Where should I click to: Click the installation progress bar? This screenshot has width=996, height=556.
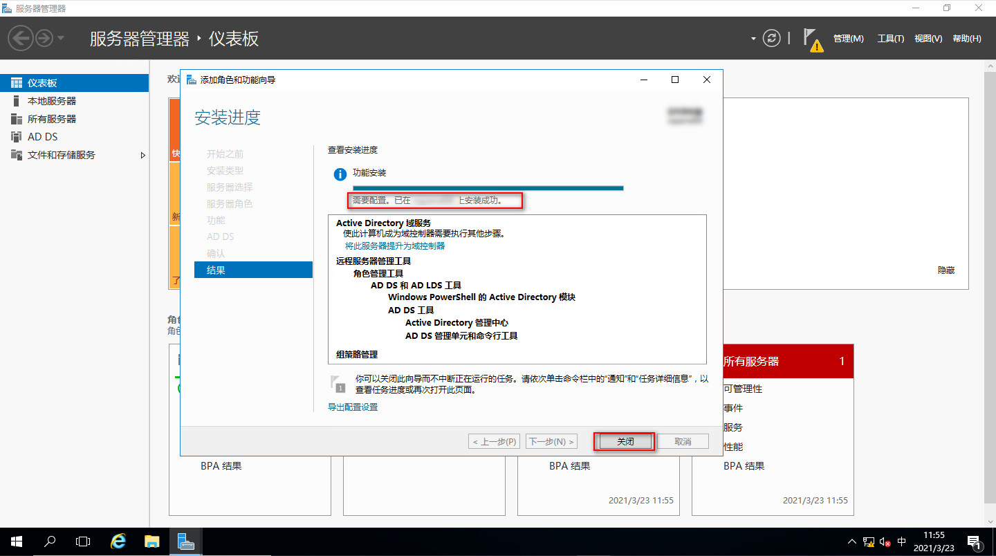(x=488, y=187)
